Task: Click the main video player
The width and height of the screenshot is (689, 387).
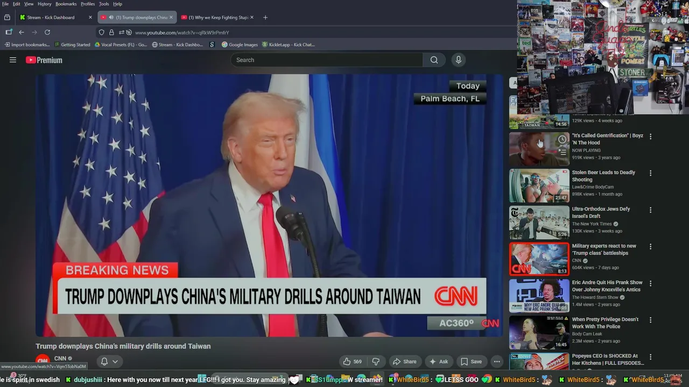Action: click(x=269, y=205)
